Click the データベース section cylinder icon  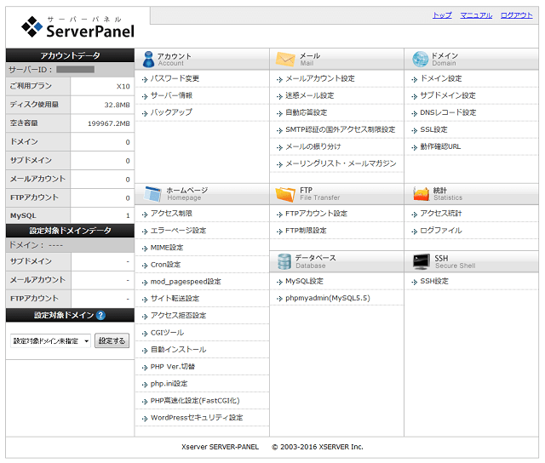coord(284,261)
